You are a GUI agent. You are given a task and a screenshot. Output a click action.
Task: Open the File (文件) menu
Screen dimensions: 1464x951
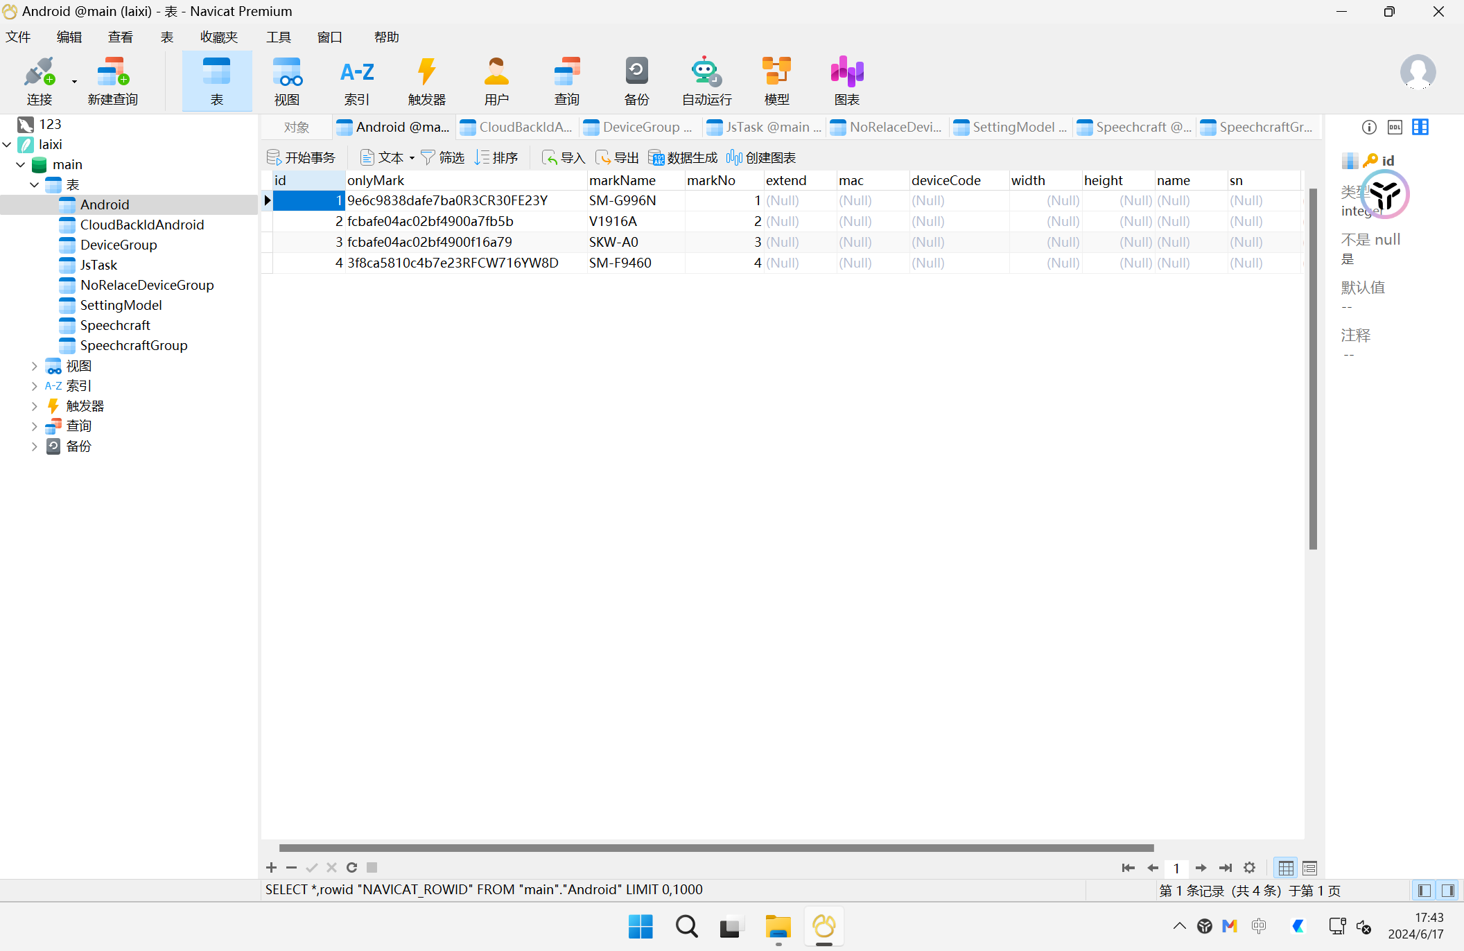pos(18,37)
